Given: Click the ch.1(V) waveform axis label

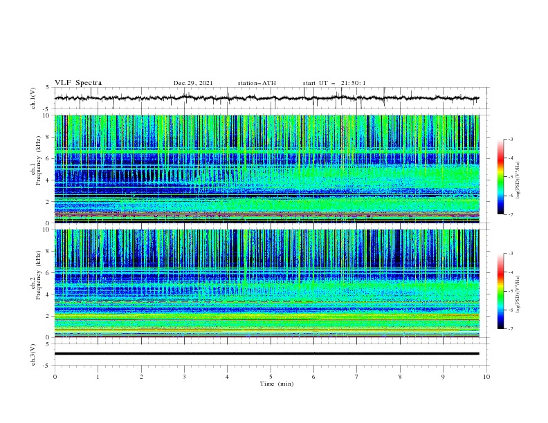Looking at the screenshot, I should point(33,98).
